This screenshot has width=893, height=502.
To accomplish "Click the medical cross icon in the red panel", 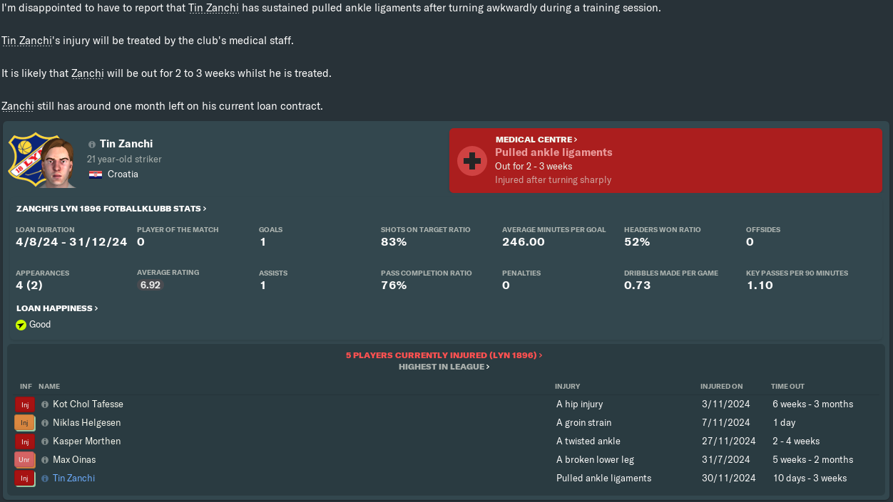I will 471,160.
